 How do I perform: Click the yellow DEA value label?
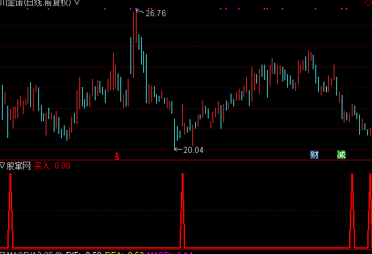124,253
